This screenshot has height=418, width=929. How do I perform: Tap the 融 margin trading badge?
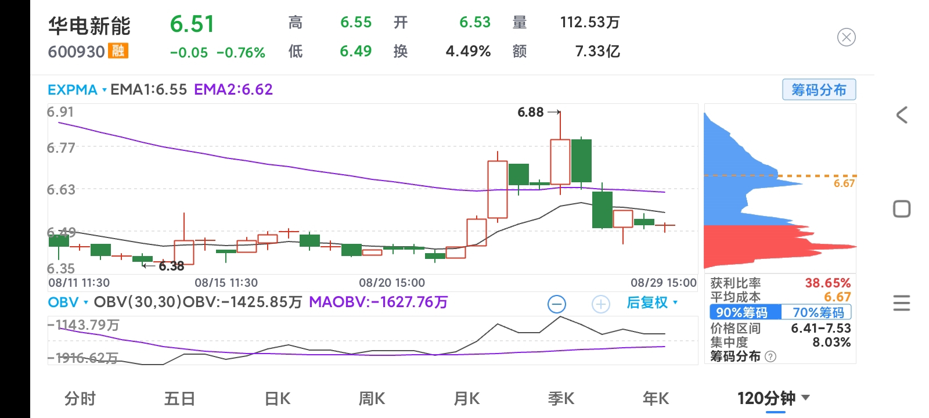point(118,51)
